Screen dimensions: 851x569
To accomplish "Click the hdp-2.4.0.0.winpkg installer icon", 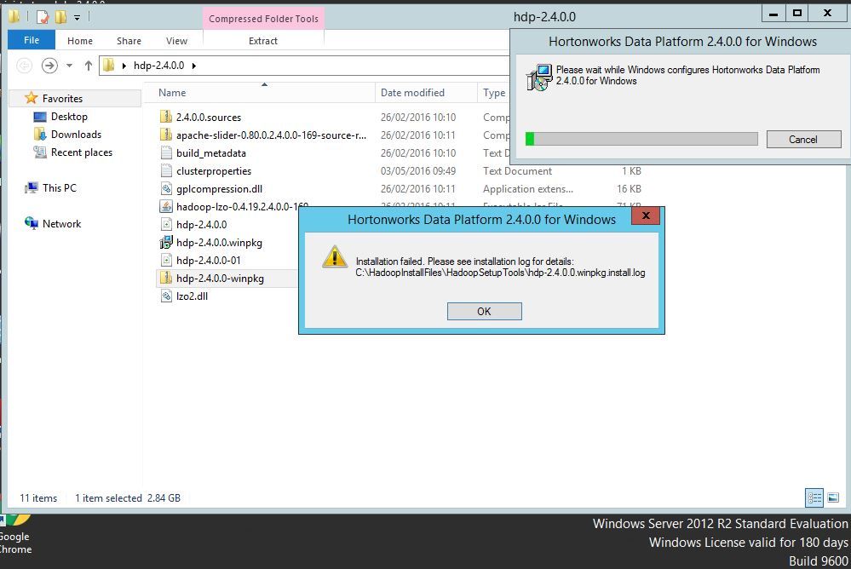I will click(166, 242).
